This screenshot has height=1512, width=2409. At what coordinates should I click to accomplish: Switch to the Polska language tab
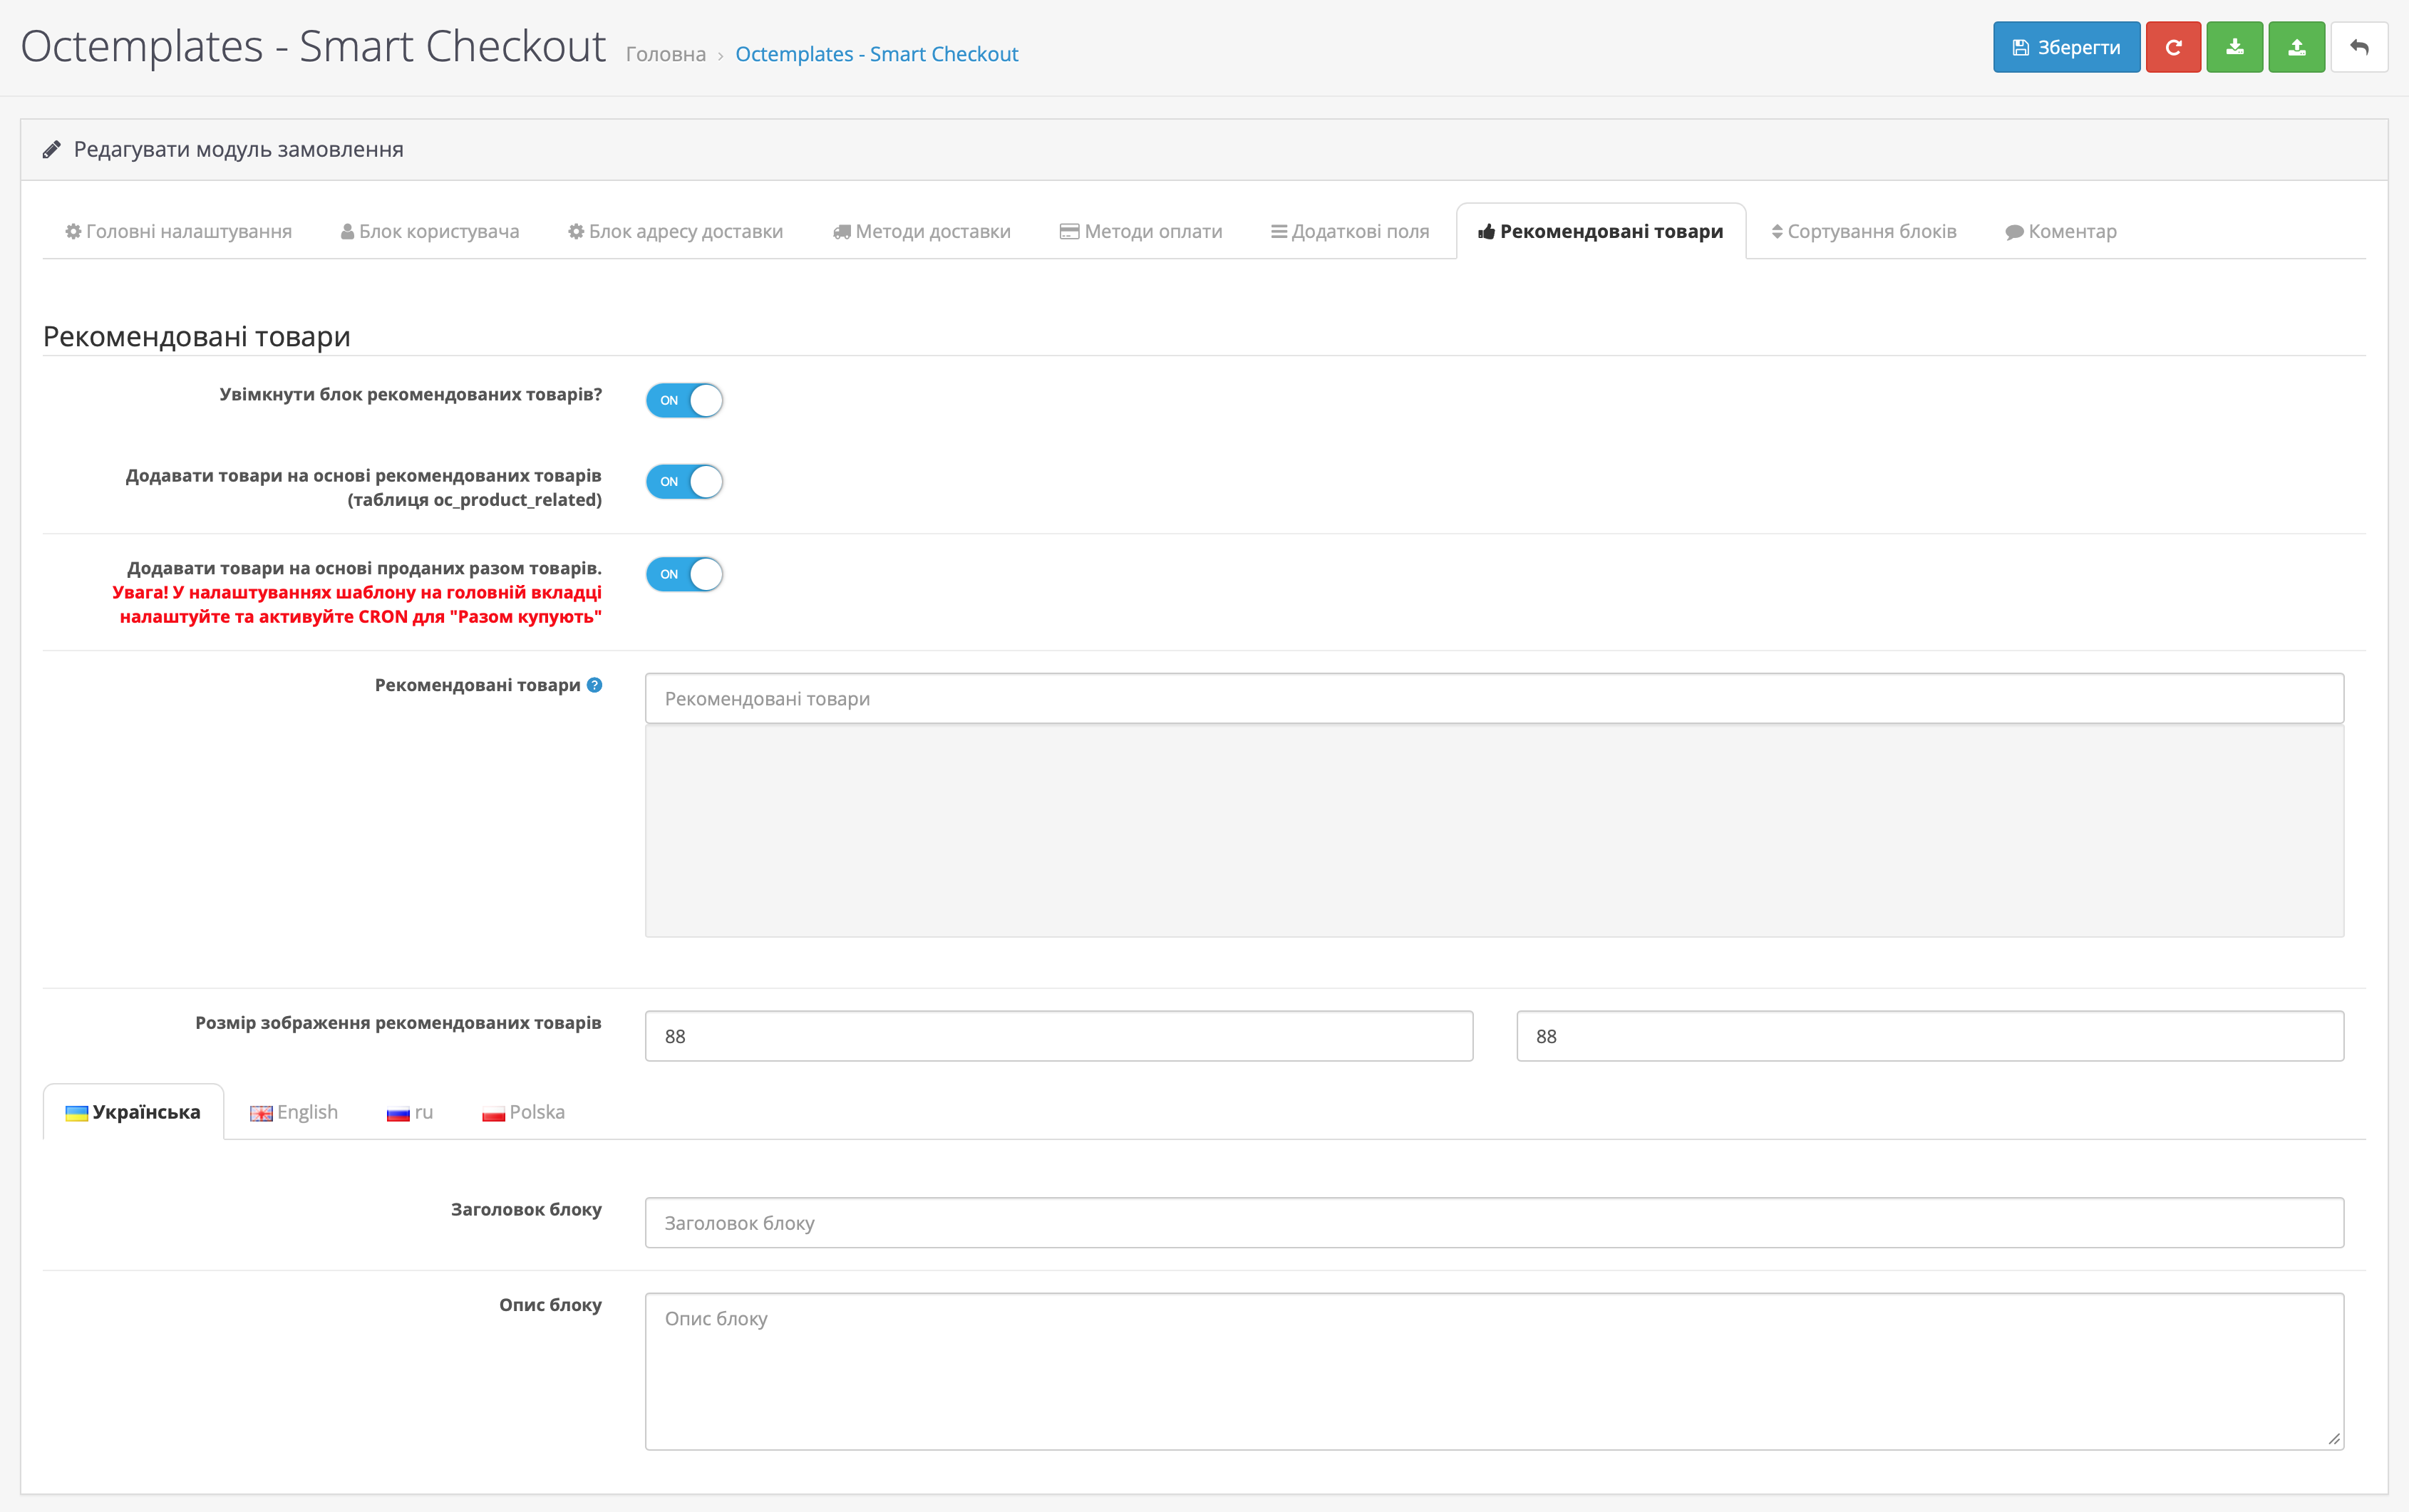[523, 1112]
